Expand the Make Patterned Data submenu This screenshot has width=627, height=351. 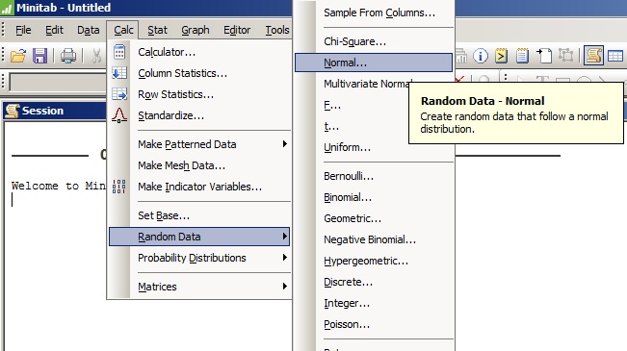click(x=199, y=144)
